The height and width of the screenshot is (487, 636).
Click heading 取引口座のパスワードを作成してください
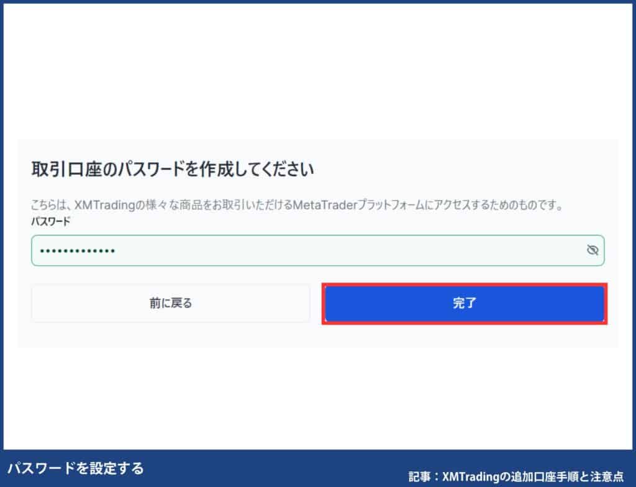point(173,169)
